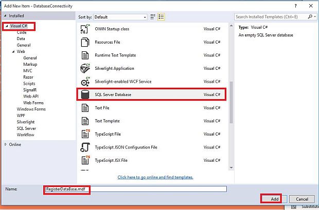
Task: Click the Runtime Text Template icon
Action: point(85,55)
